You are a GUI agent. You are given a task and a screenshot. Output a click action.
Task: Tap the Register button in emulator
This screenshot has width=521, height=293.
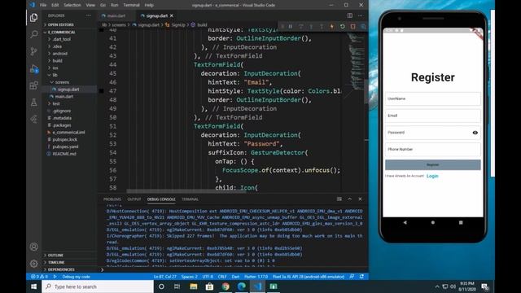click(432, 164)
